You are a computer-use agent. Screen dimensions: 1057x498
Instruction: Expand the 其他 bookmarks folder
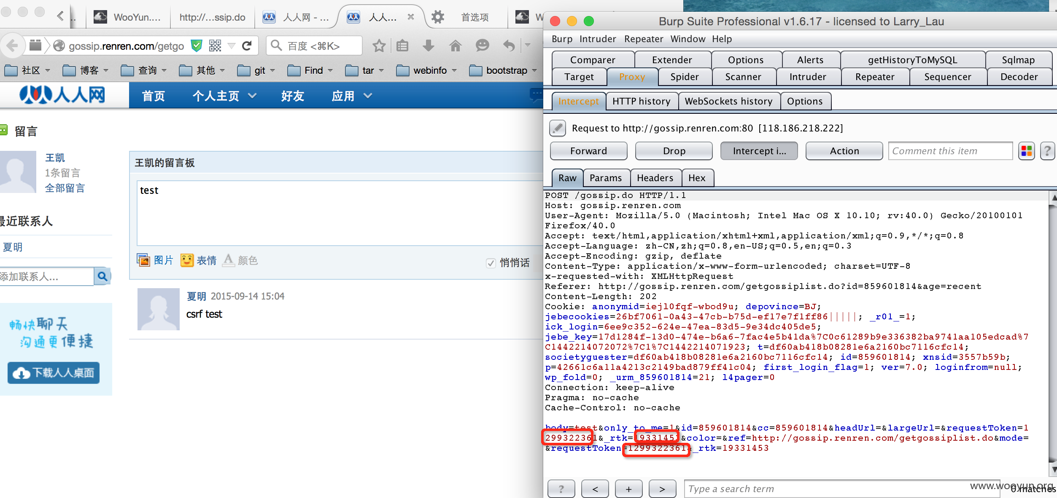202,70
